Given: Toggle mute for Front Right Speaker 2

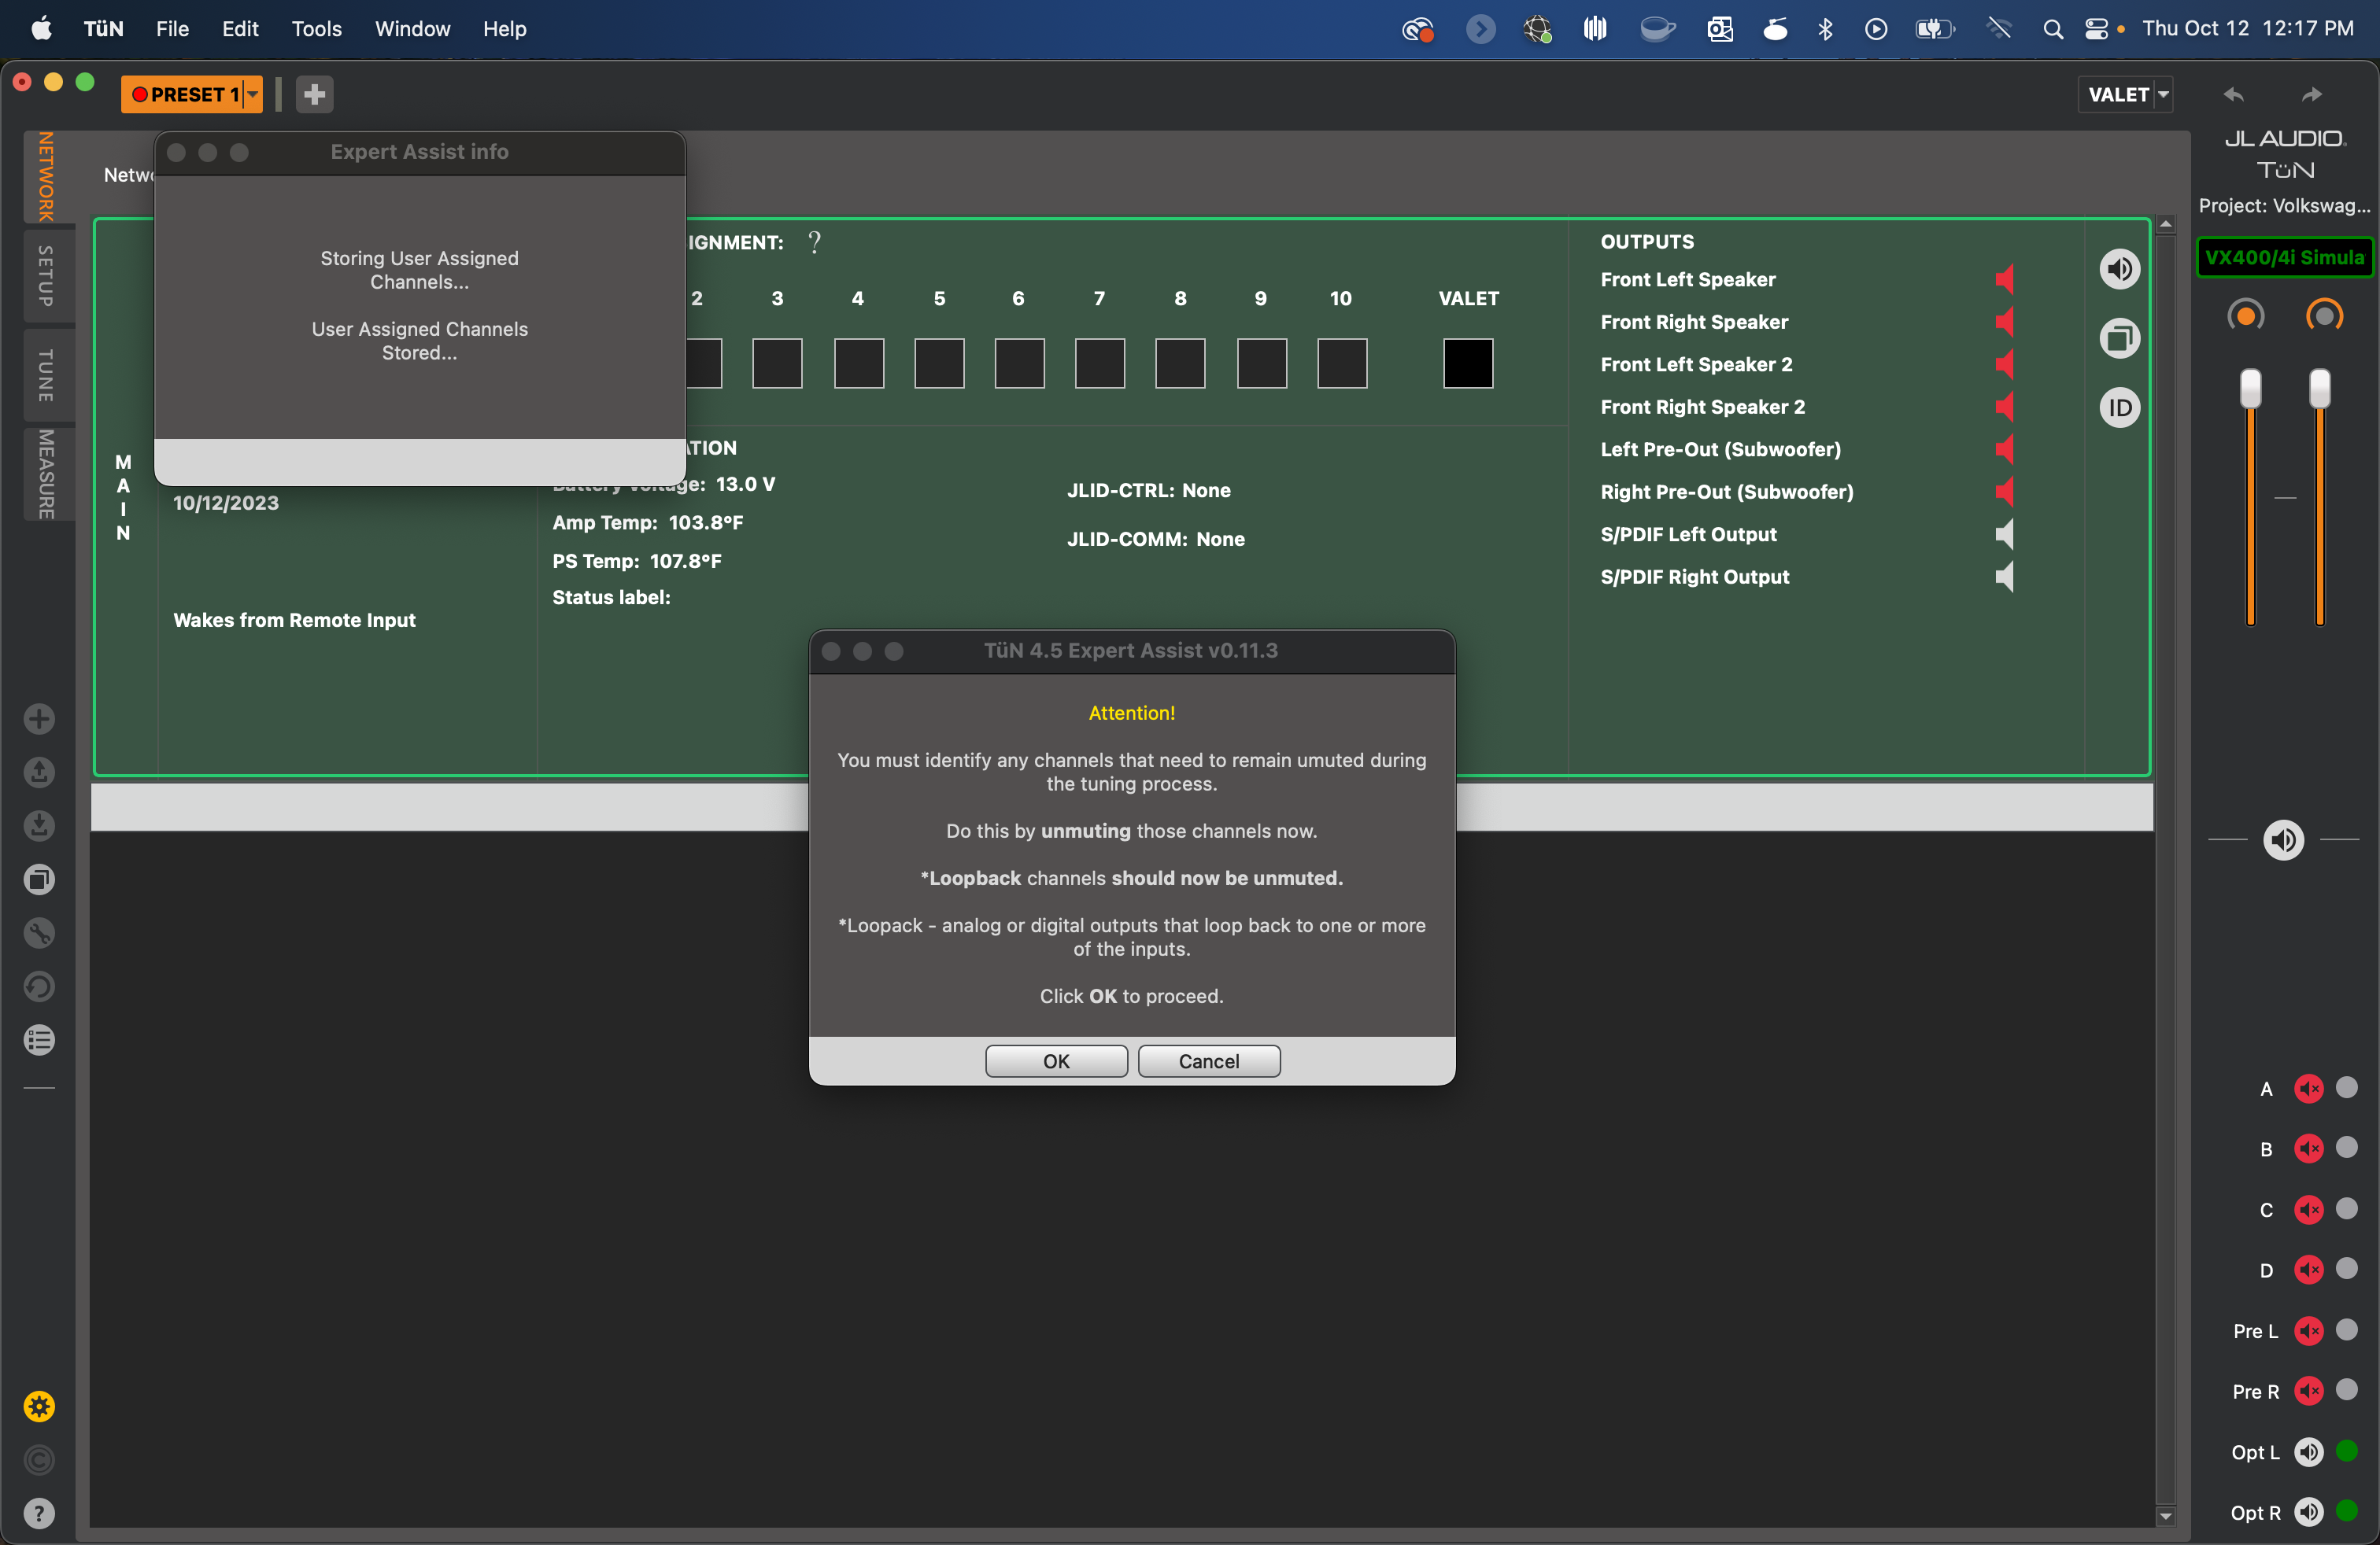Looking at the screenshot, I should 2004,407.
